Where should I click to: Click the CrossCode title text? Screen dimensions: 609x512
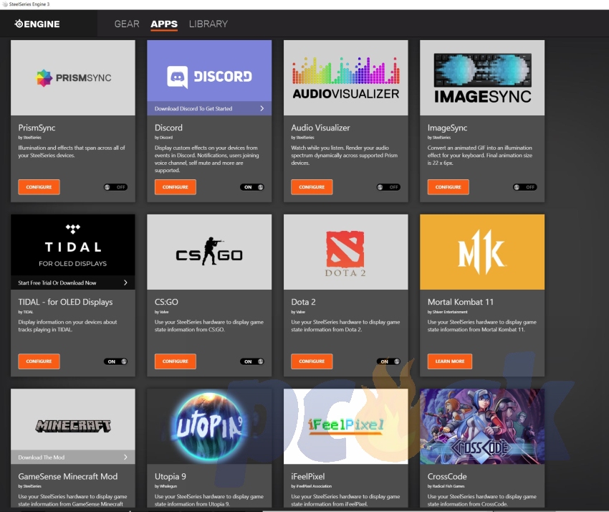click(x=447, y=476)
